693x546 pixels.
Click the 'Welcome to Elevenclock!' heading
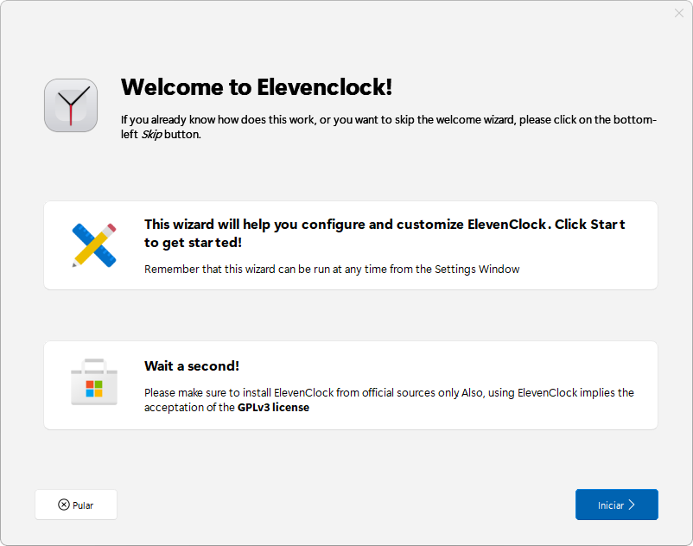(257, 87)
